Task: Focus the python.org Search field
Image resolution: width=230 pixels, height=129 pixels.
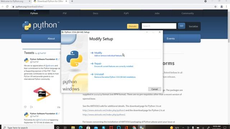Action: pyautogui.click(x=159, y=26)
